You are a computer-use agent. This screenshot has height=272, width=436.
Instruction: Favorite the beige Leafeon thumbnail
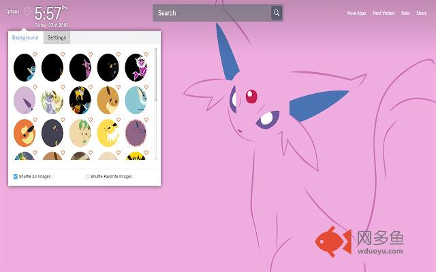pos(91,120)
